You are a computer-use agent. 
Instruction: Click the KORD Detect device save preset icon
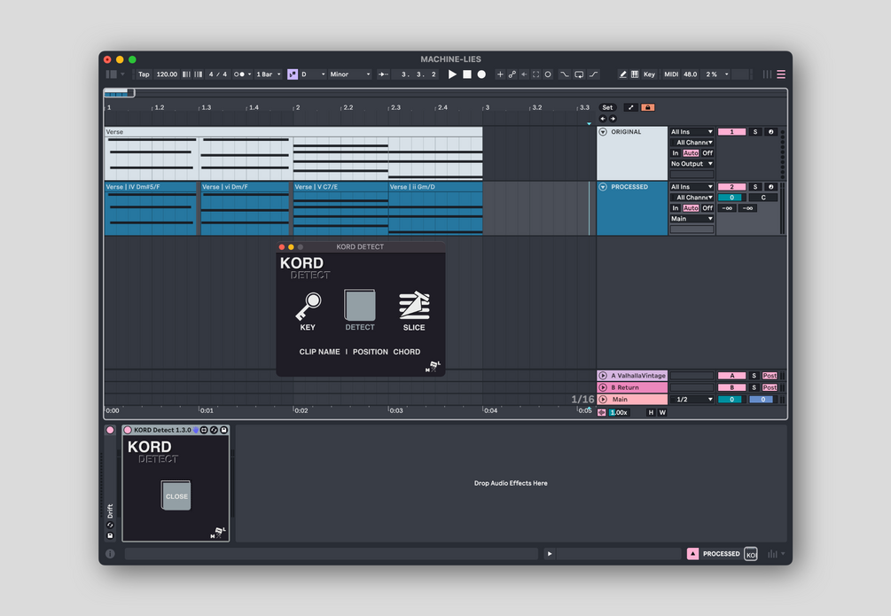click(x=224, y=430)
